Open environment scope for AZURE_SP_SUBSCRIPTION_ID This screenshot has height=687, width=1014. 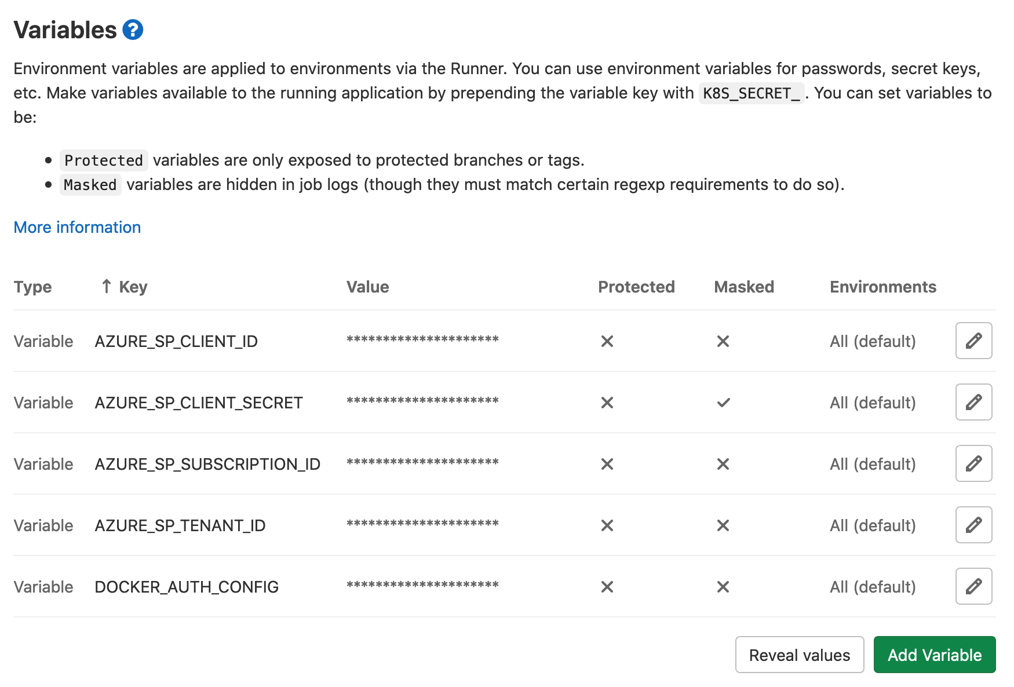tap(873, 463)
